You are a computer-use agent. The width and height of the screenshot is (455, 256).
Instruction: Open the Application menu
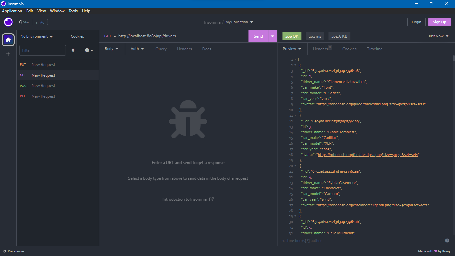(12, 11)
